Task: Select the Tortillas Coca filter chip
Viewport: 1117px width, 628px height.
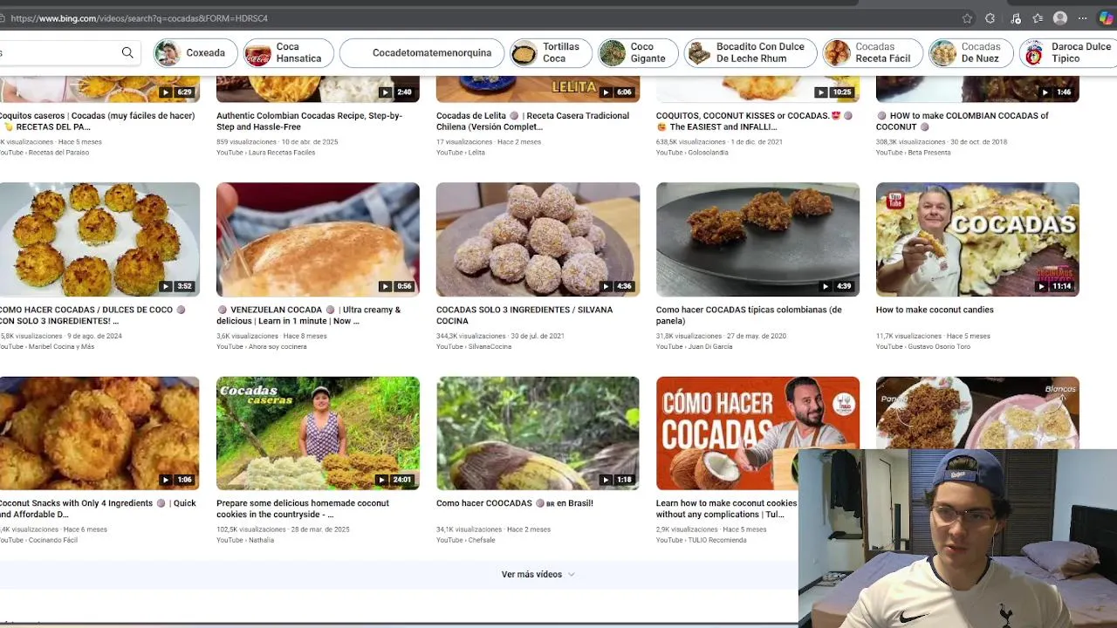Action: pos(551,53)
